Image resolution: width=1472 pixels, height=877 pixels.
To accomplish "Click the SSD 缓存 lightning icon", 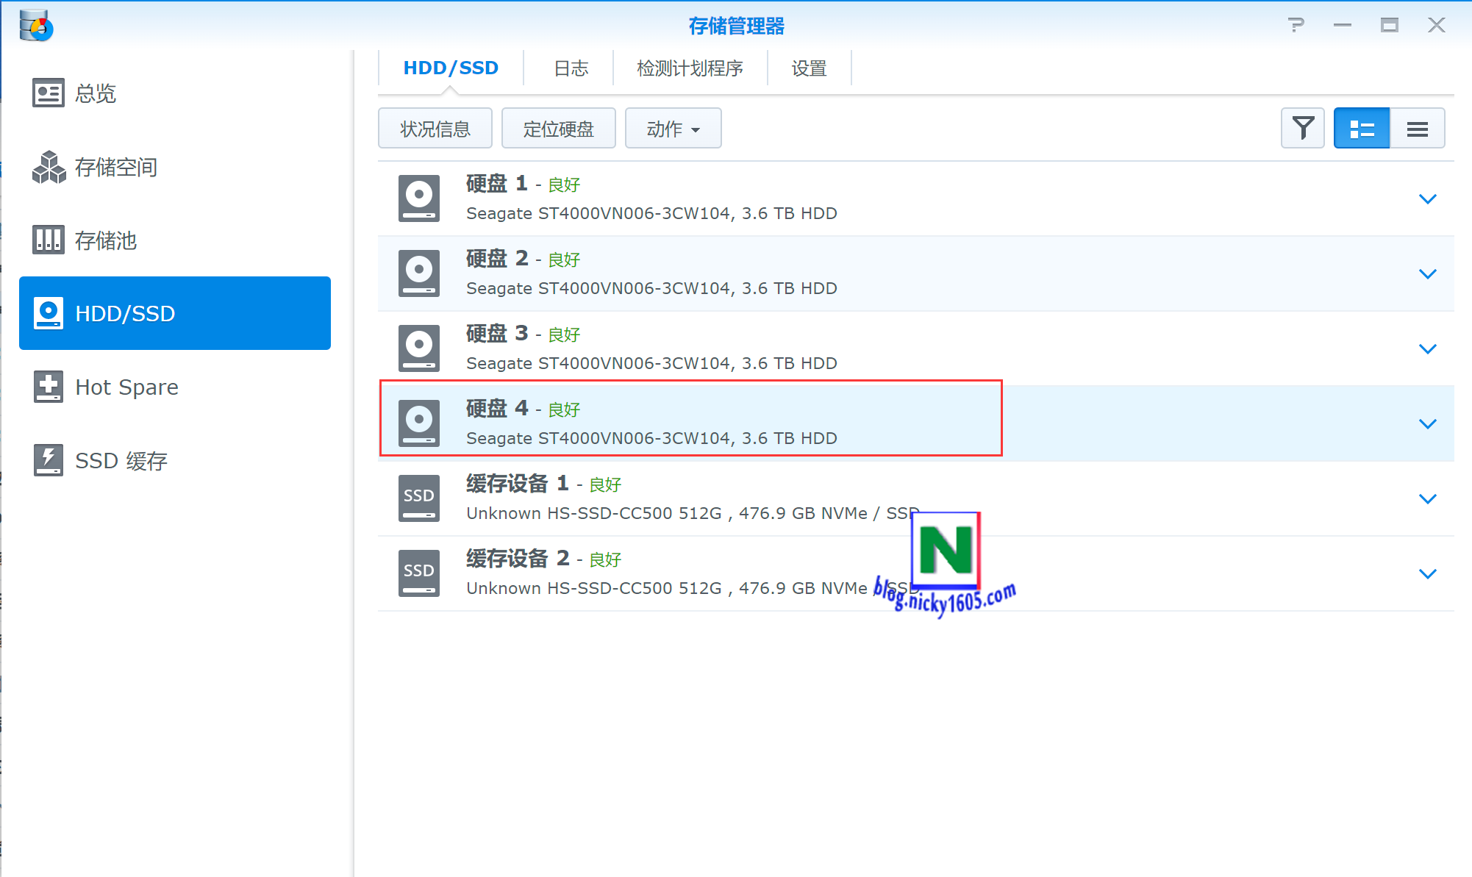I will 49,460.
